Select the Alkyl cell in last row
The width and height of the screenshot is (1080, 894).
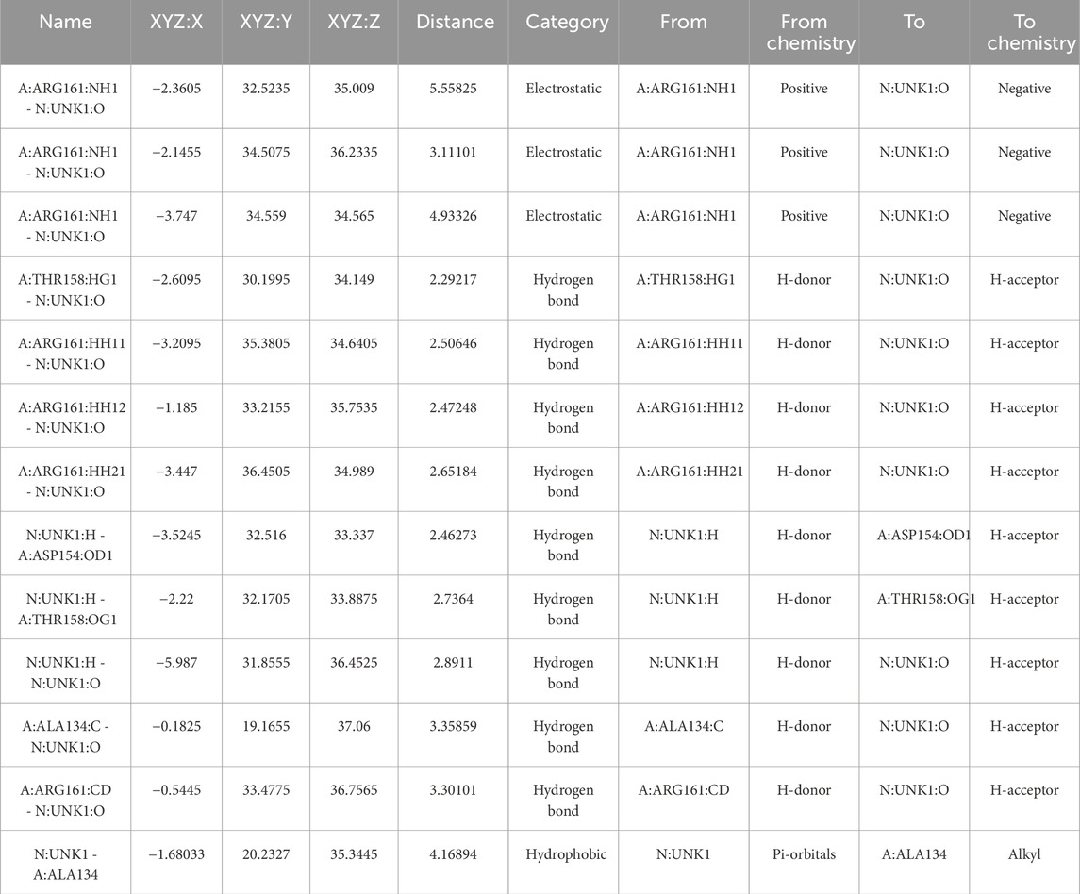point(1024,854)
